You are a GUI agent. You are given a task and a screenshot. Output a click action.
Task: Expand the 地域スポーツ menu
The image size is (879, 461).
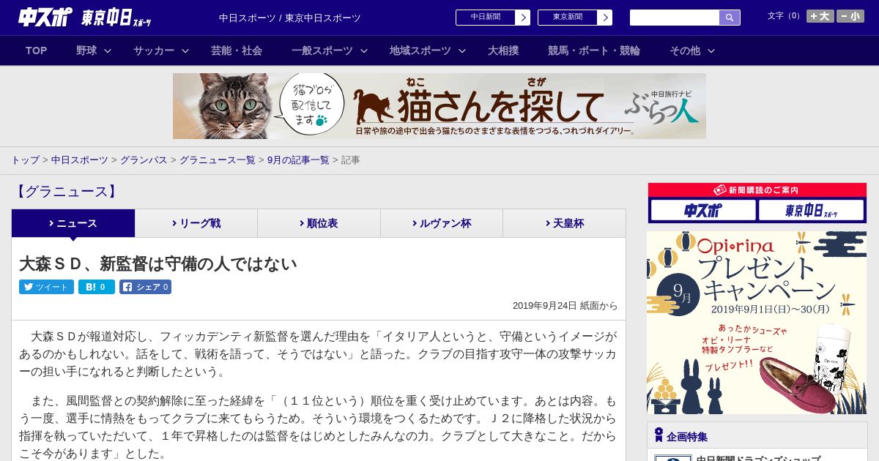tap(428, 50)
